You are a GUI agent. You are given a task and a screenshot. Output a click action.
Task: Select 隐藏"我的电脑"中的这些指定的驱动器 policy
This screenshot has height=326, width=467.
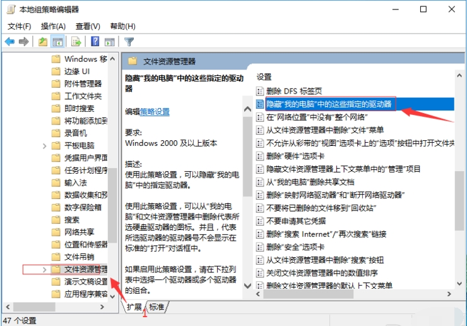pos(329,104)
